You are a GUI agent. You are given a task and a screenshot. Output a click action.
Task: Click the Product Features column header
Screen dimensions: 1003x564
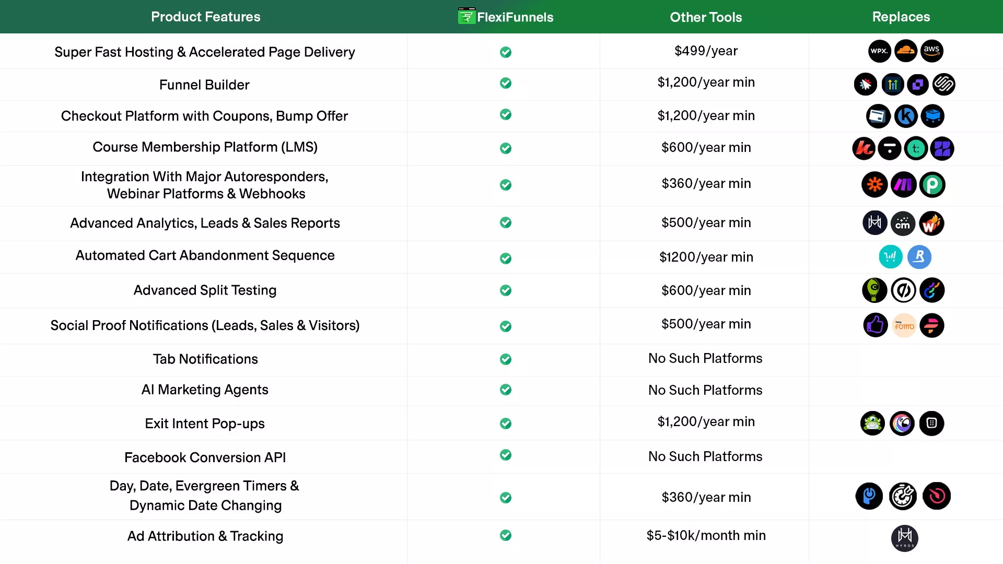click(205, 17)
